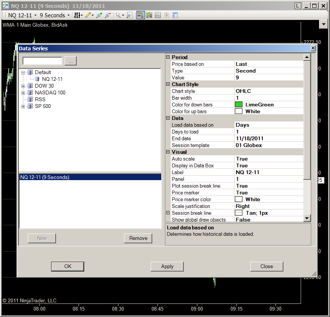
Task: Click the Auto scale True value
Action: coord(269,159)
